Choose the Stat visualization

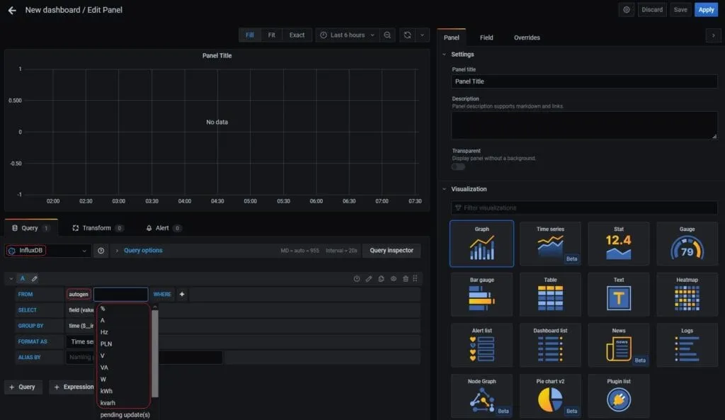coord(619,244)
